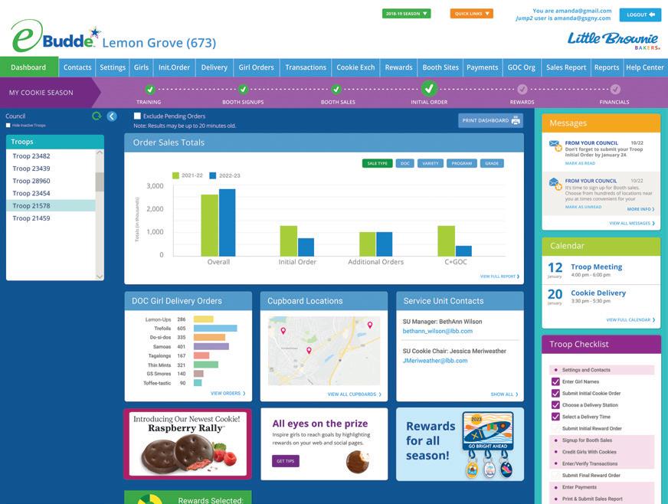
Task: Click the second council message envelope icon
Action: [x=555, y=184]
